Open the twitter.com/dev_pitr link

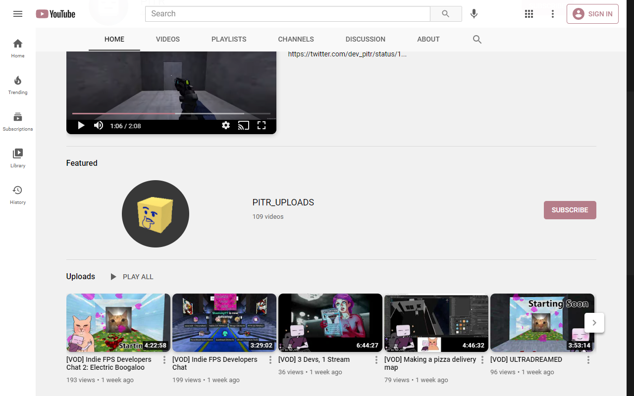point(347,54)
